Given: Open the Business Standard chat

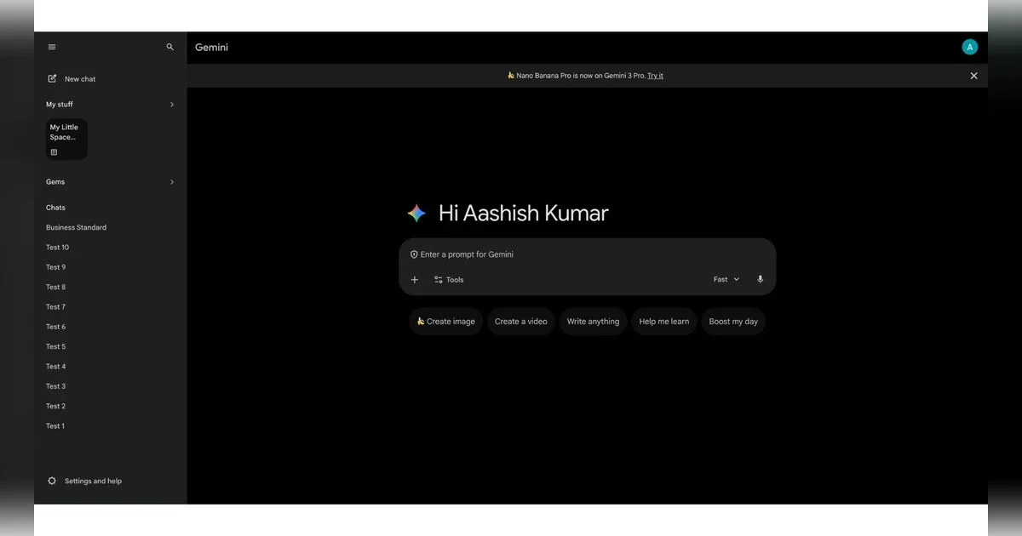Looking at the screenshot, I should (76, 227).
